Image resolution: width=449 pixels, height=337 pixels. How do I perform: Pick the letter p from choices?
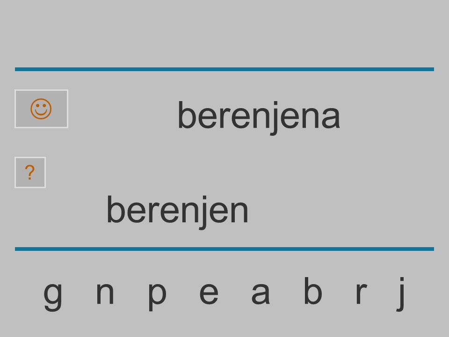(x=157, y=296)
